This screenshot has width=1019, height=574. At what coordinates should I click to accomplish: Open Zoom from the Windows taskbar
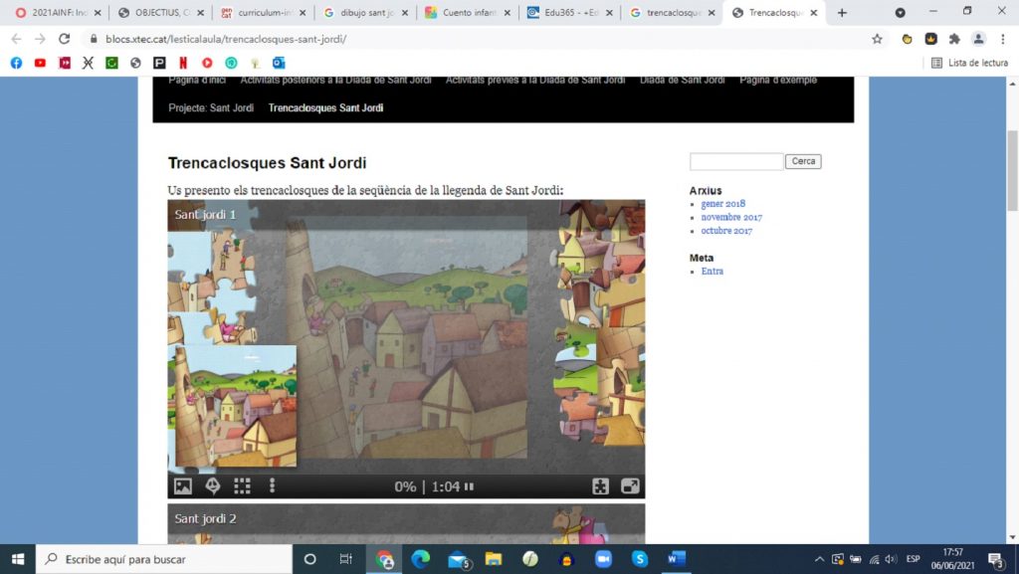click(603, 559)
